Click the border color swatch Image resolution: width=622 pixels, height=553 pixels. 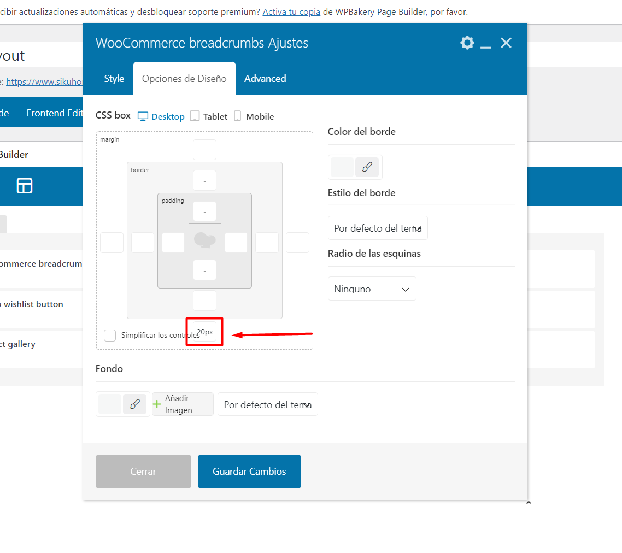[x=342, y=167]
